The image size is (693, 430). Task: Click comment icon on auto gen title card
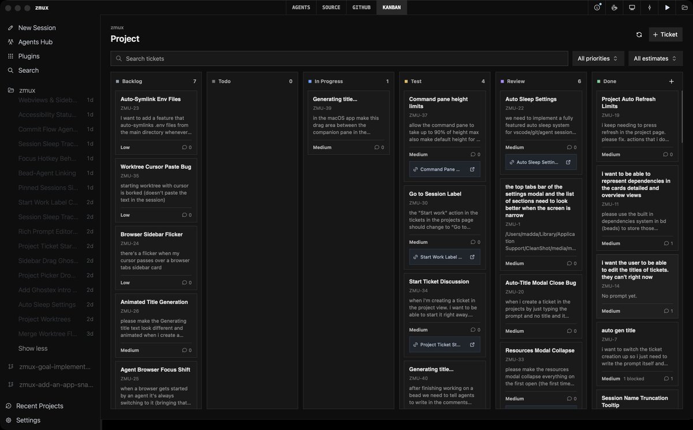click(x=665, y=379)
